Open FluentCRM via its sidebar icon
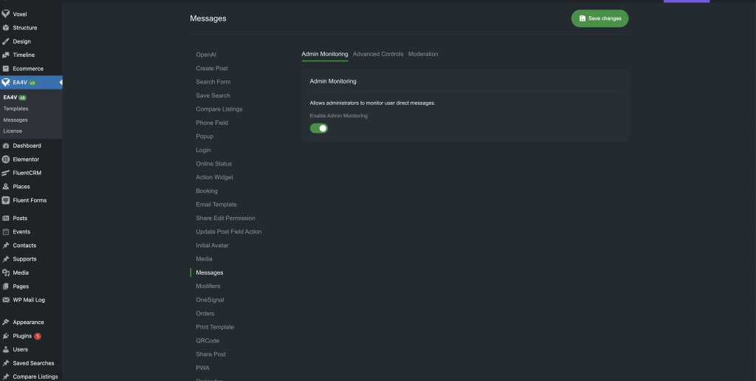This screenshot has height=381, width=756. [x=6, y=173]
